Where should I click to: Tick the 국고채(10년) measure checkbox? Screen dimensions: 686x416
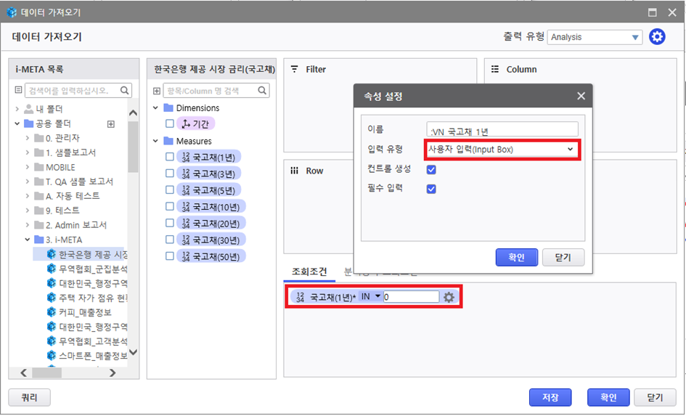click(x=170, y=206)
